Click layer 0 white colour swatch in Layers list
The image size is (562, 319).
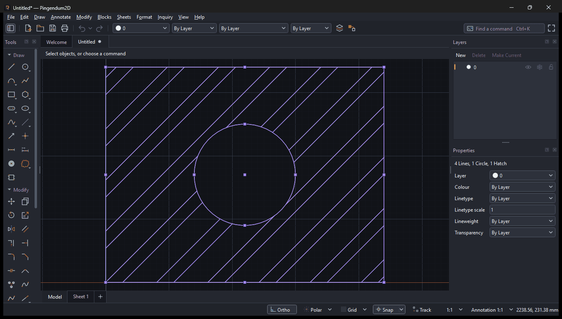(x=468, y=67)
